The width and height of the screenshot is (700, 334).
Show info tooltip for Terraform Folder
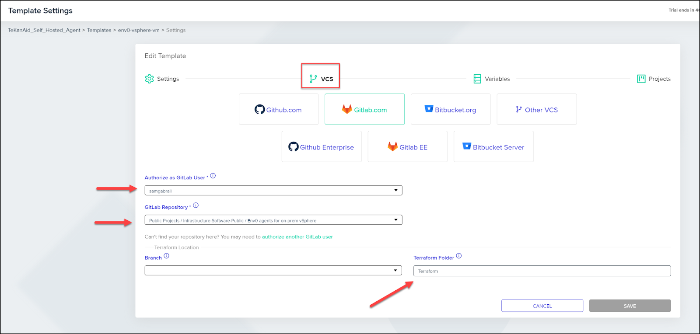point(459,256)
